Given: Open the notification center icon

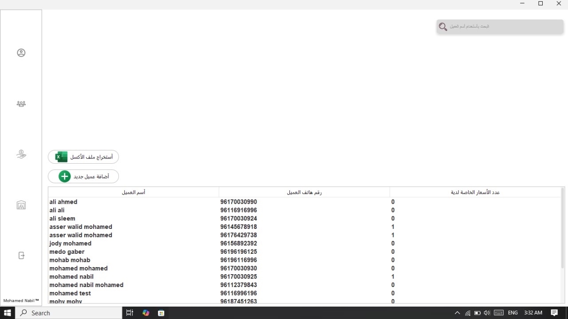Looking at the screenshot, I should tap(554, 313).
